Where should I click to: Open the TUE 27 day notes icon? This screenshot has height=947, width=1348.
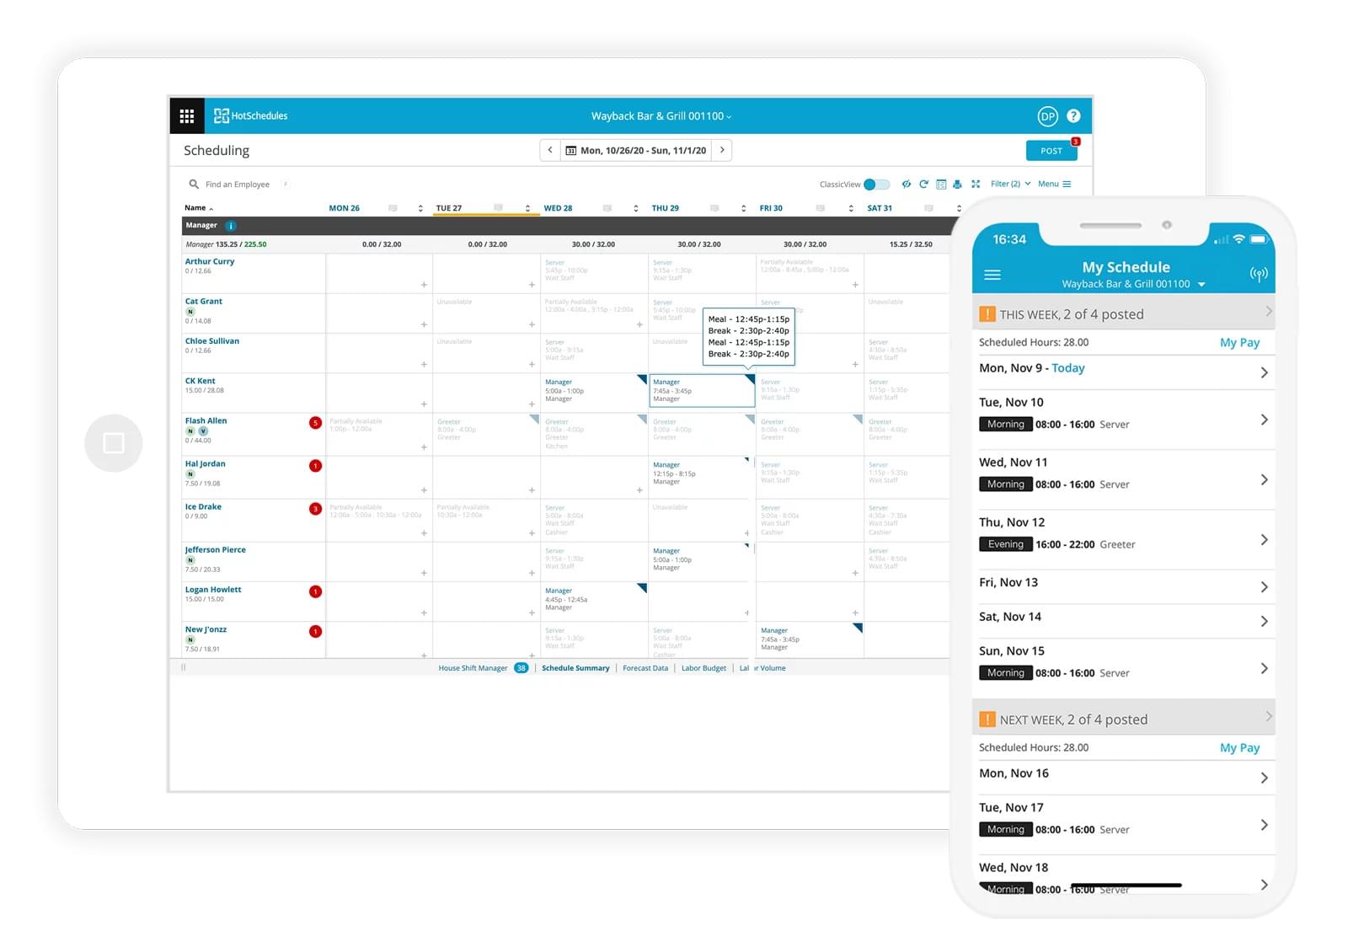pos(499,207)
